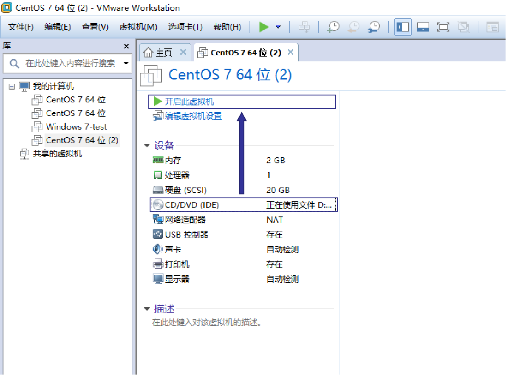The height and width of the screenshot is (375, 506).
Task: Select the first CentOS 7 64 位 VM
Action: click(76, 100)
